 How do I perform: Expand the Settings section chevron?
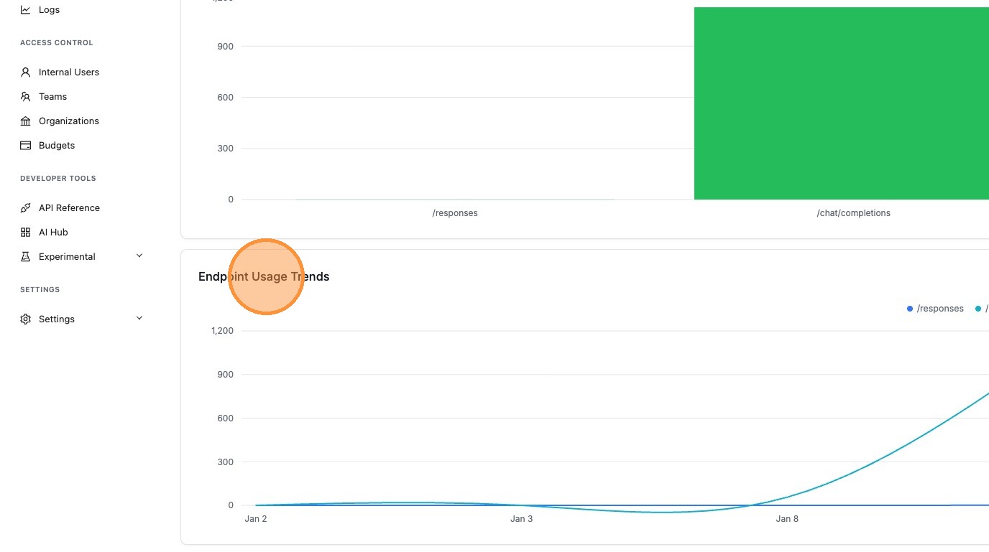(139, 319)
